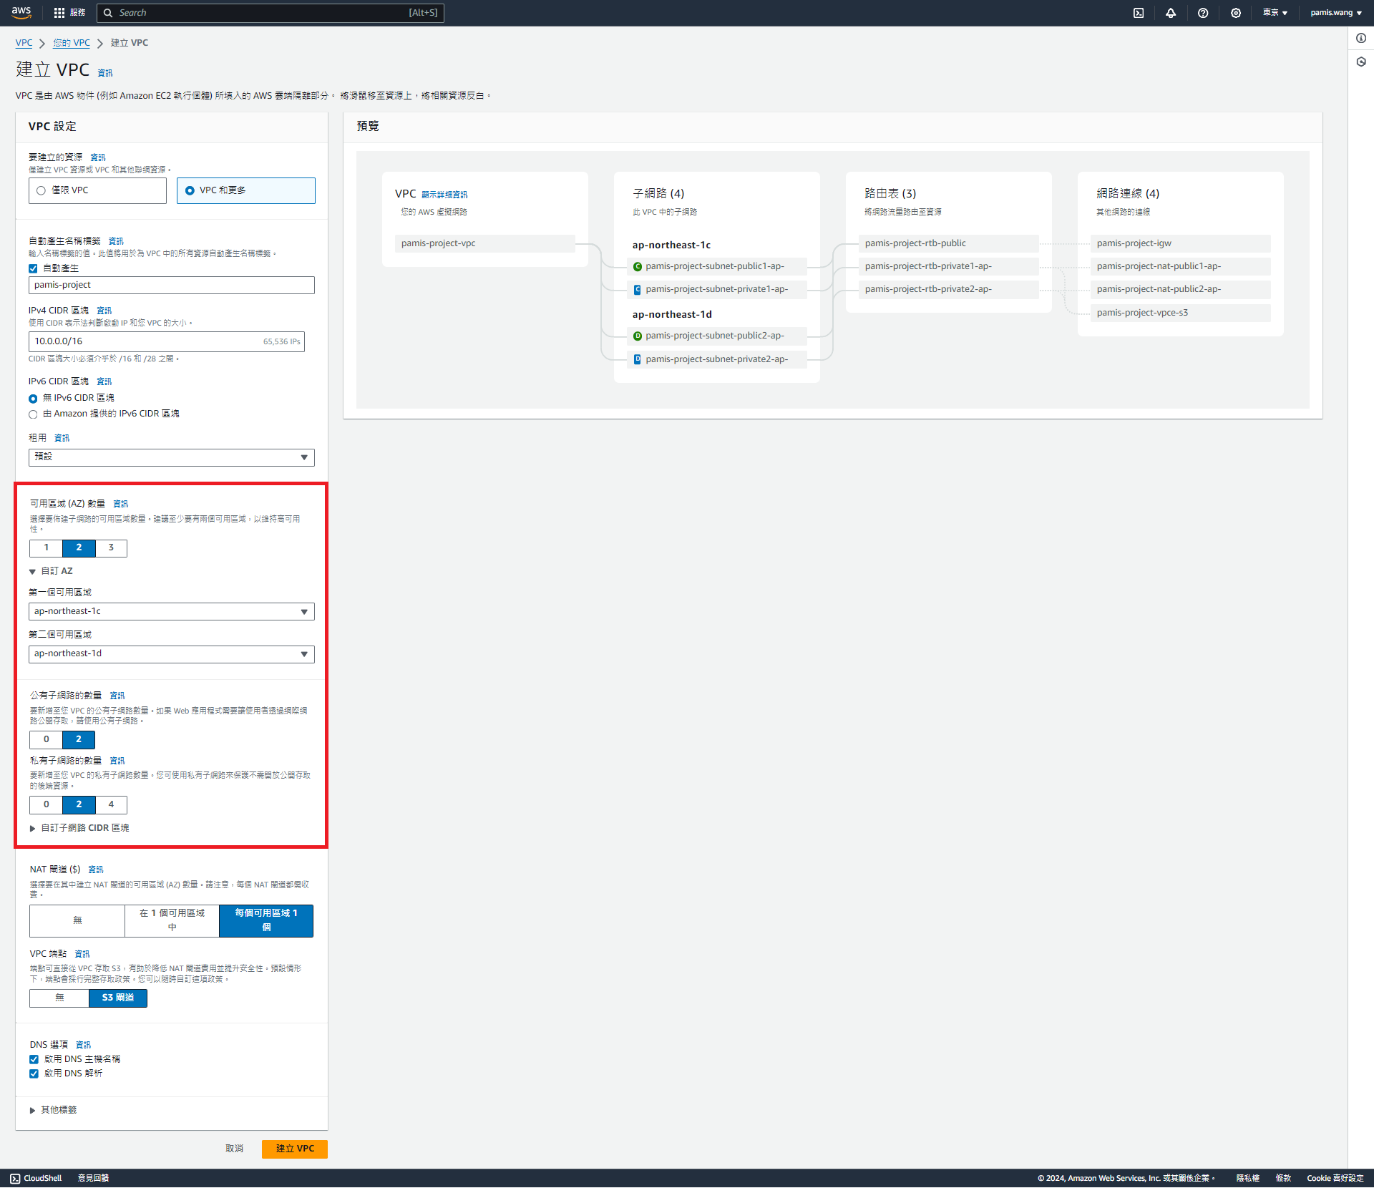
Task: Select pamis-project-nat-public1 in preview
Action: tap(1181, 267)
